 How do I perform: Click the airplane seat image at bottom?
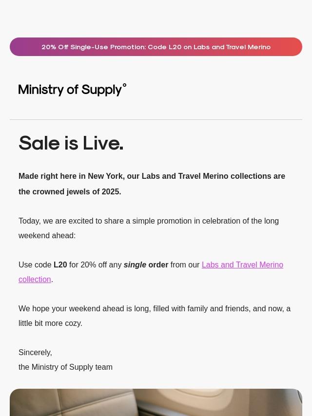pyautogui.click(x=156, y=402)
